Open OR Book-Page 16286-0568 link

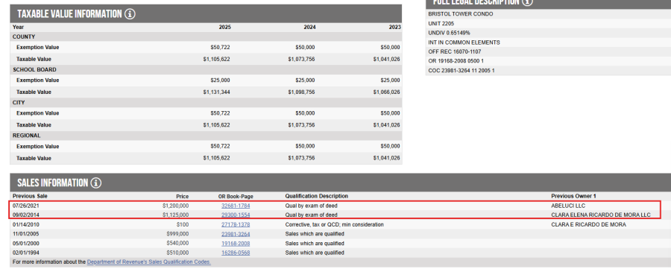(236, 253)
